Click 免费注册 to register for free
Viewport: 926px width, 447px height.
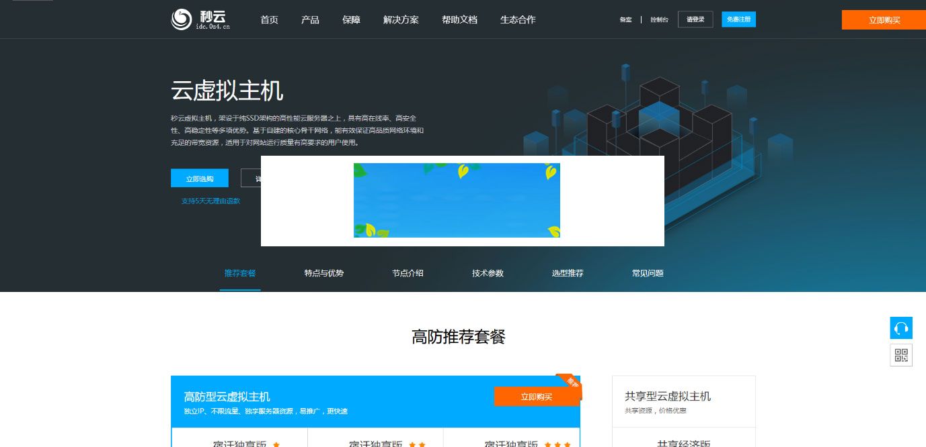(738, 19)
